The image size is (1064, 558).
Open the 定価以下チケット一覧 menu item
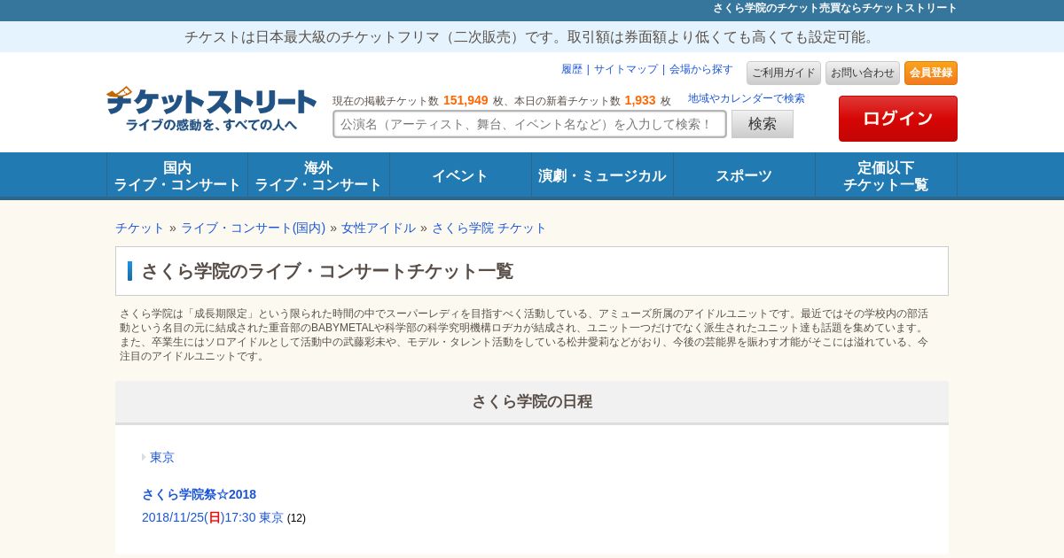click(886, 175)
